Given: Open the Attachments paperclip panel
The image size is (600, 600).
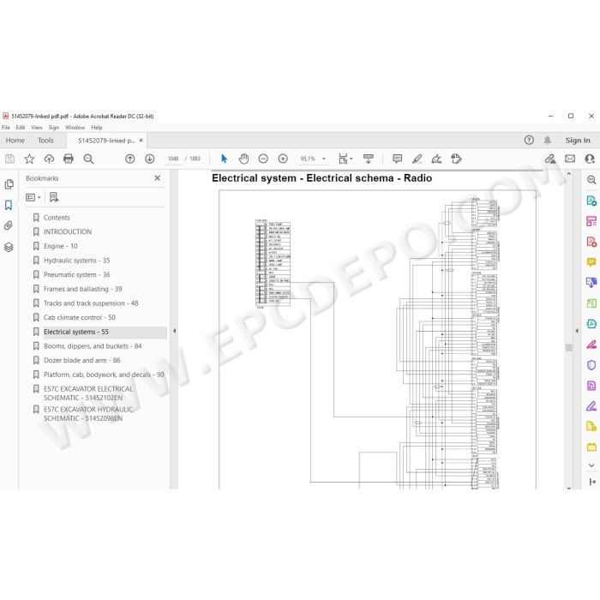Looking at the screenshot, I should (9, 225).
